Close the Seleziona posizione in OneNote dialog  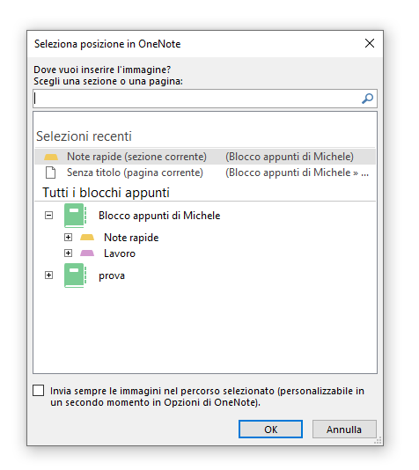click(370, 43)
